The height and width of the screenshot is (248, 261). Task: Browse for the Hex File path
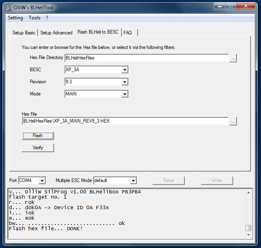[x=233, y=121]
